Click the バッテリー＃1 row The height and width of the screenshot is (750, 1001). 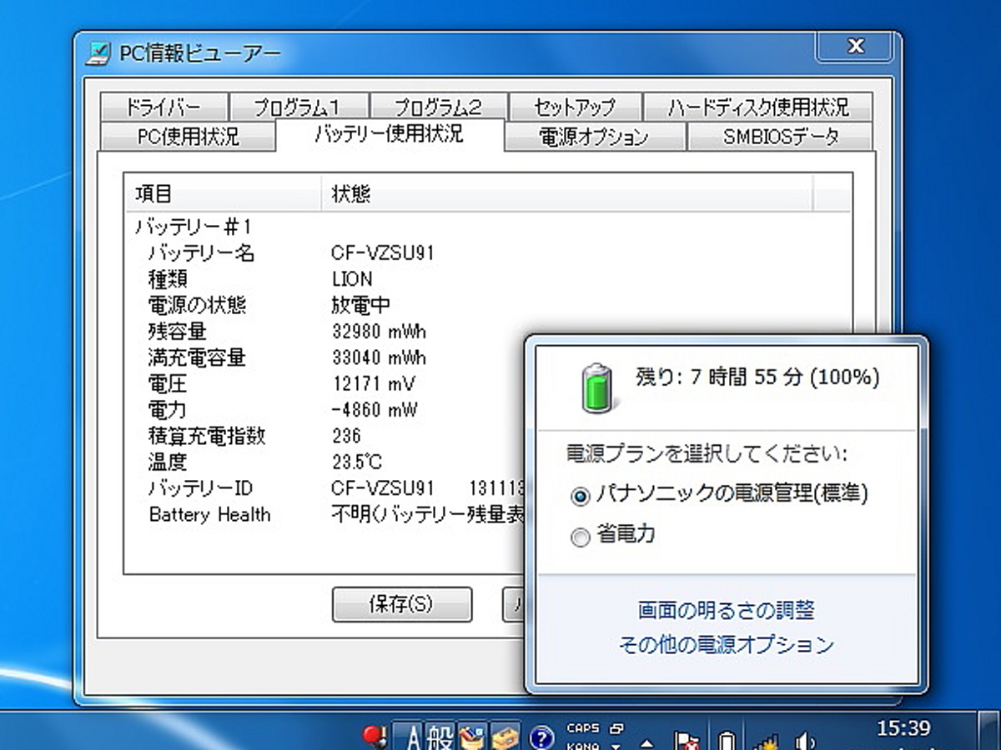(193, 227)
